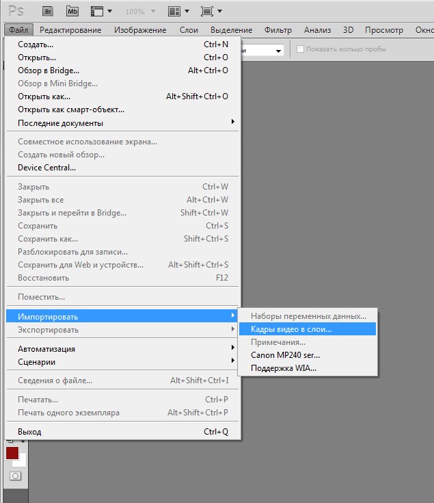The width and height of the screenshot is (434, 503).
Task: Open the view extras filmstrip icon
Action: pyautogui.click(x=97, y=12)
